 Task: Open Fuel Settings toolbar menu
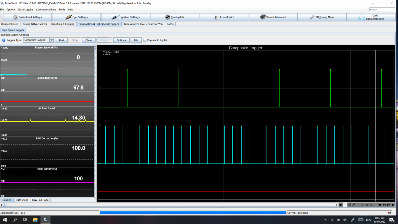pos(77,17)
